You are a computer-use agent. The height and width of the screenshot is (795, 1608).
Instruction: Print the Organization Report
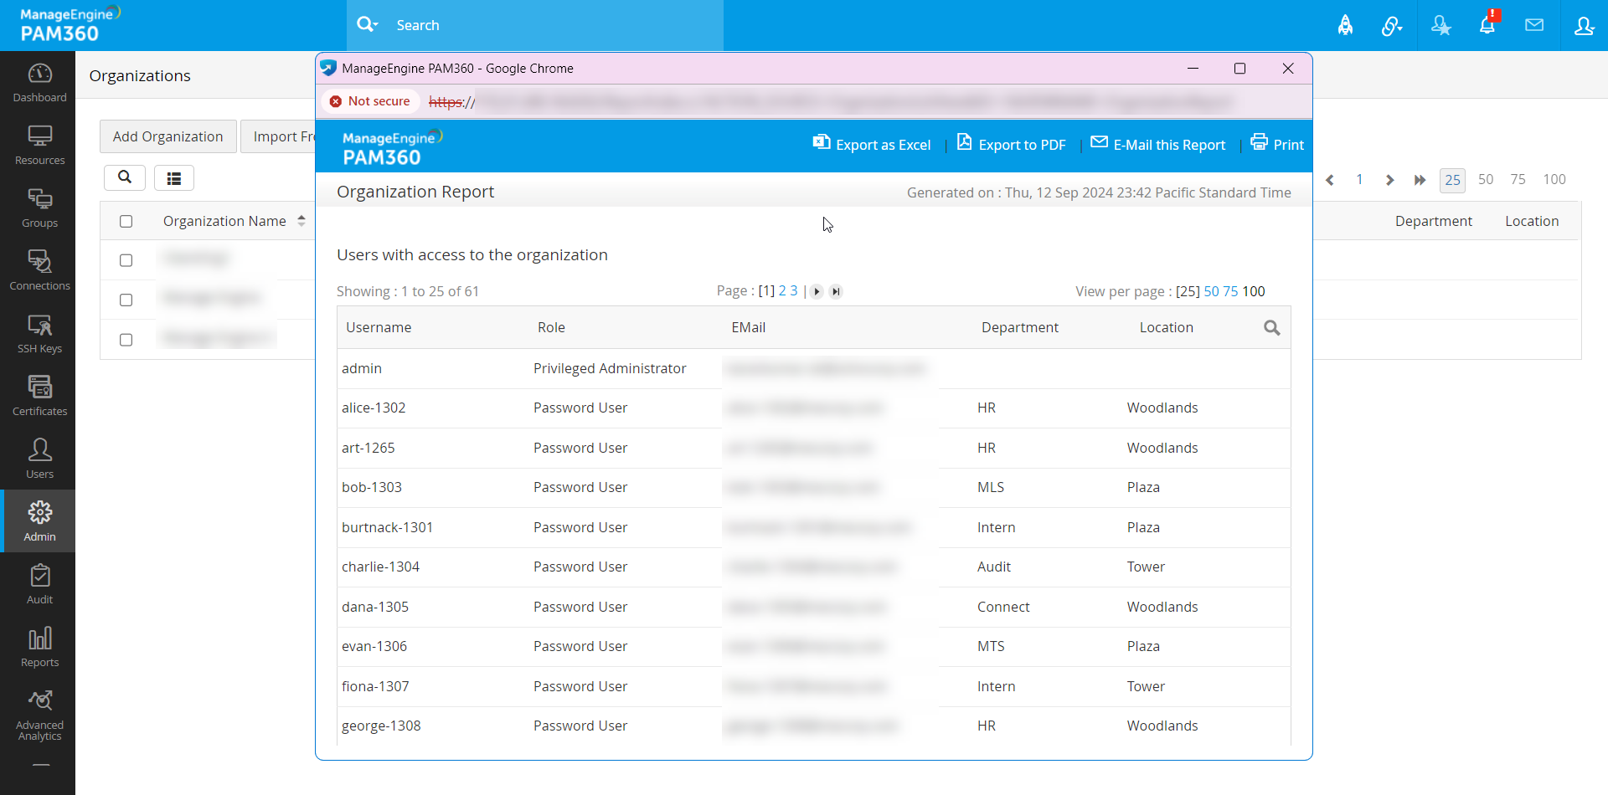1276,144
